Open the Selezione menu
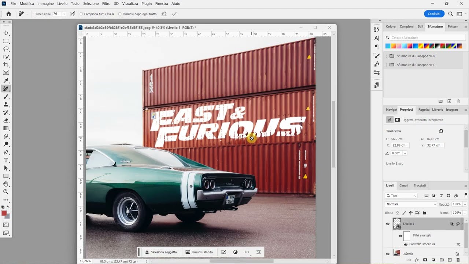469x264 pixels. coord(91,4)
